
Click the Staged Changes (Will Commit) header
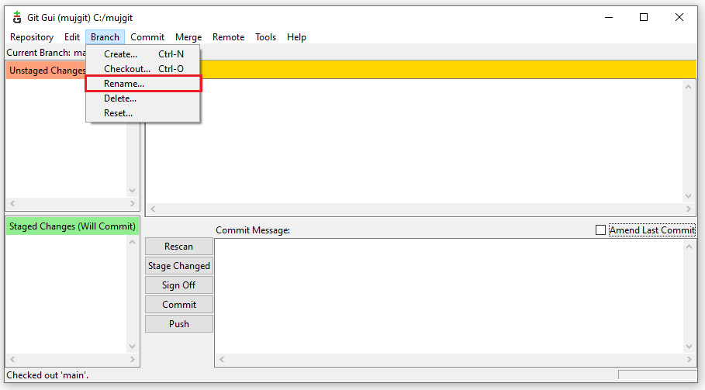click(x=72, y=226)
